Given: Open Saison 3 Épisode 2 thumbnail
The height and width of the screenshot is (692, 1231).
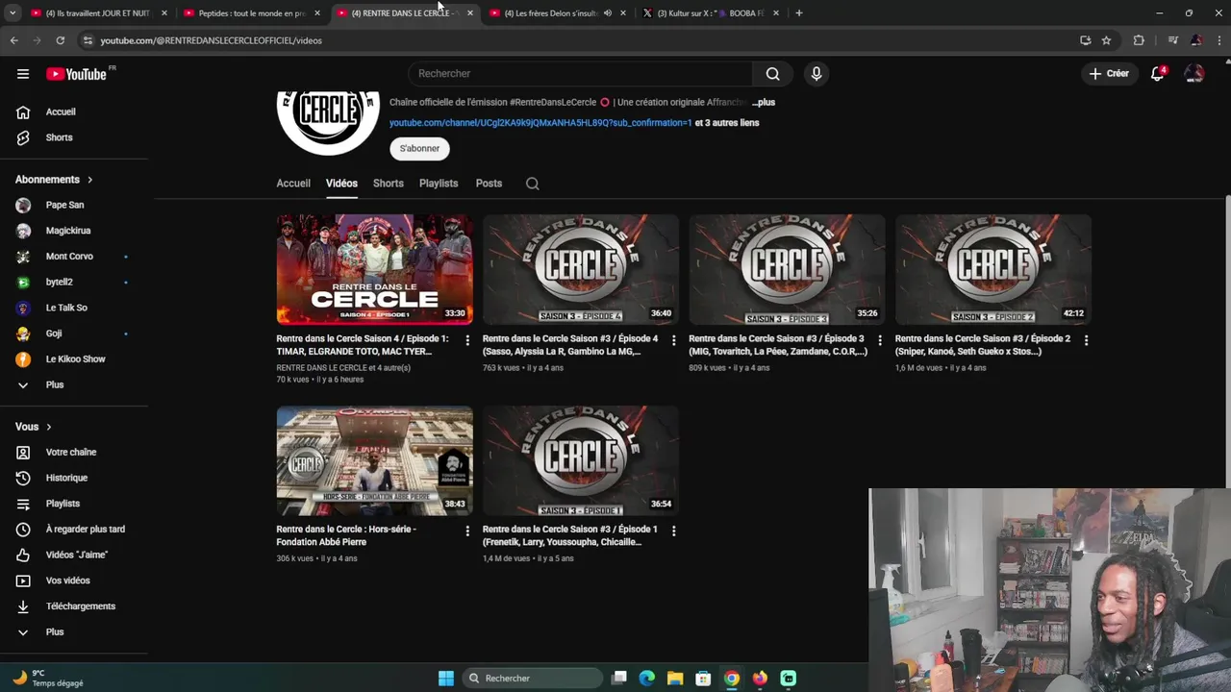Looking at the screenshot, I should 993,269.
